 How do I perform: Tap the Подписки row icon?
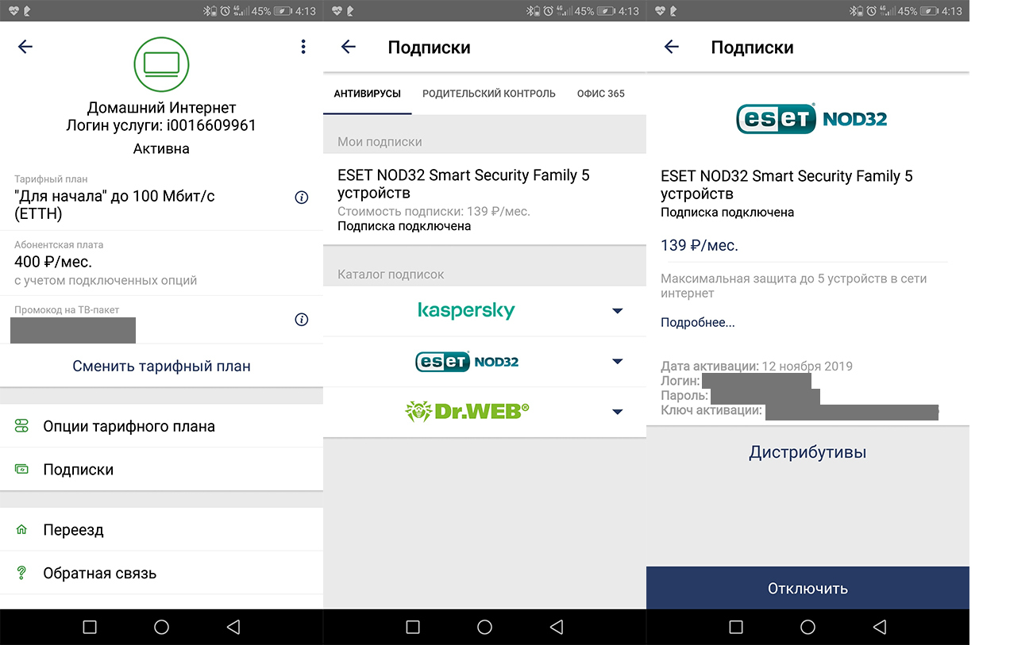(21, 469)
